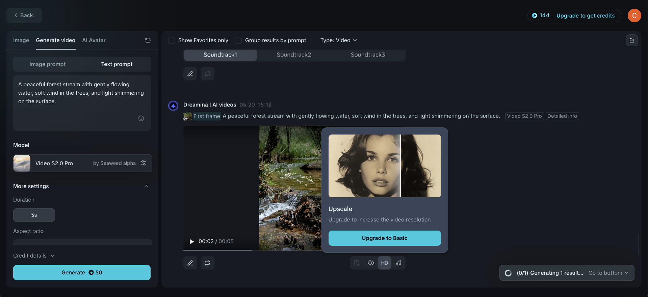Screen dimensions: 648x297
Task: Click the Video S2.0 Pro tag on the result
Action: (x=524, y=116)
